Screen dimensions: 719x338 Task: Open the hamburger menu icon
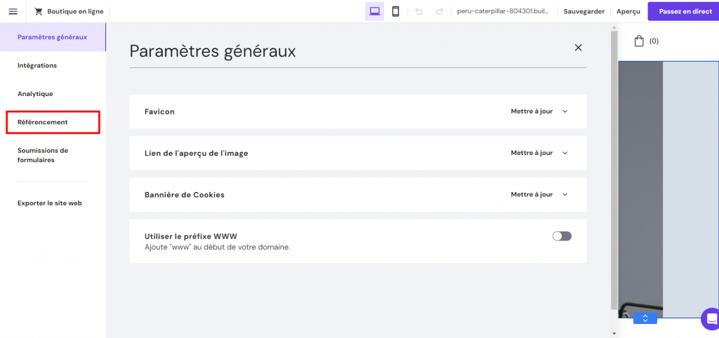click(13, 11)
